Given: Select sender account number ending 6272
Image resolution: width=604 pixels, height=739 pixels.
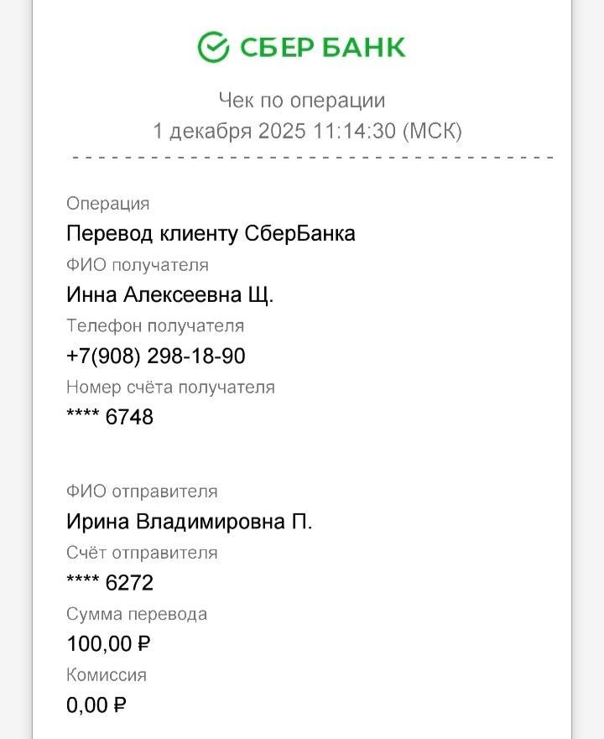Looking at the screenshot, I should click(x=110, y=583).
